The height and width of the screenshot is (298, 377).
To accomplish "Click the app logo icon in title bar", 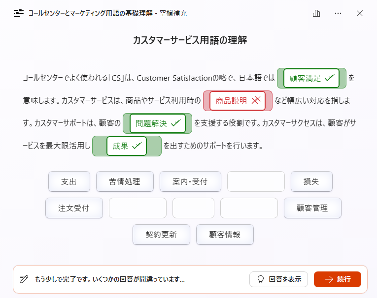I will coord(19,13).
